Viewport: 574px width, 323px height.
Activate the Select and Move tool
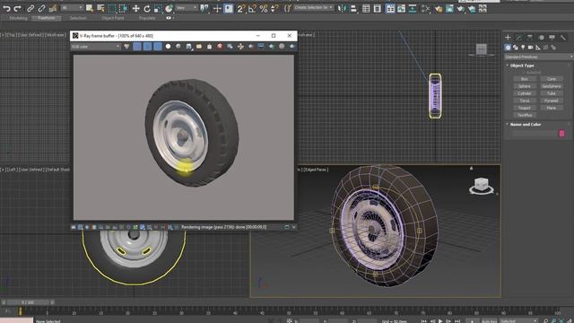(x=135, y=8)
